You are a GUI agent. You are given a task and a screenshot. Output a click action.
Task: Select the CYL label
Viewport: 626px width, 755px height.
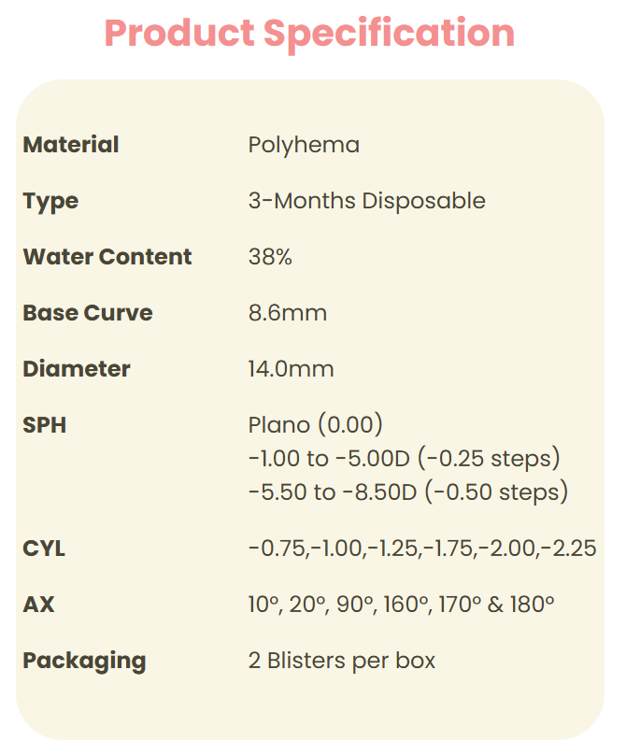tap(44, 548)
